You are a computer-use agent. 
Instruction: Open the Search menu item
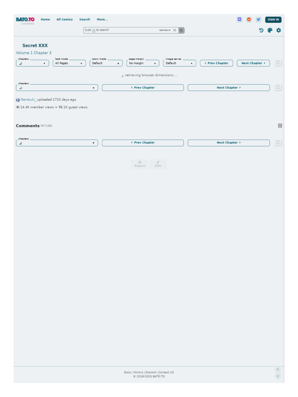coord(85,19)
